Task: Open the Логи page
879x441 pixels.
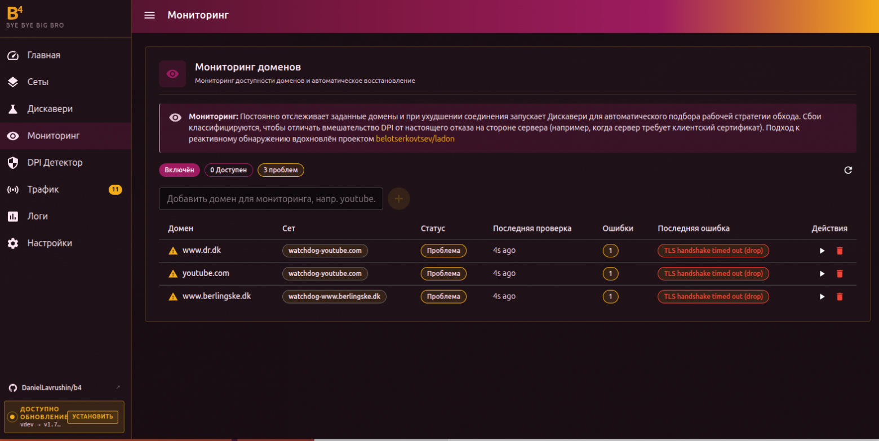Action: coord(65,216)
